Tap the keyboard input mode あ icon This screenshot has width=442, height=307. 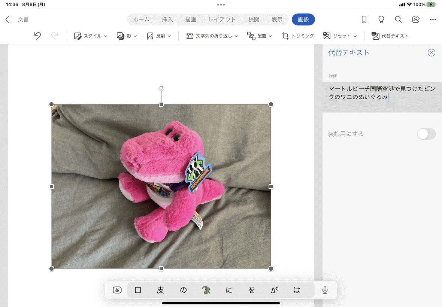tap(117, 290)
